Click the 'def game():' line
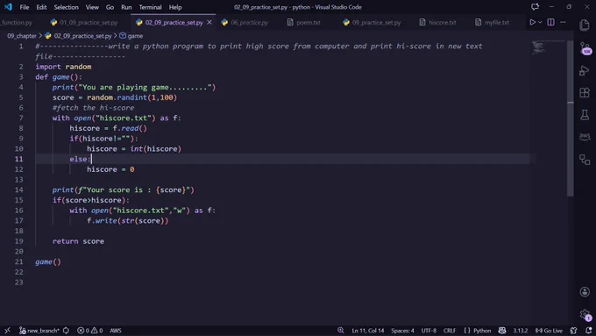 click(59, 77)
